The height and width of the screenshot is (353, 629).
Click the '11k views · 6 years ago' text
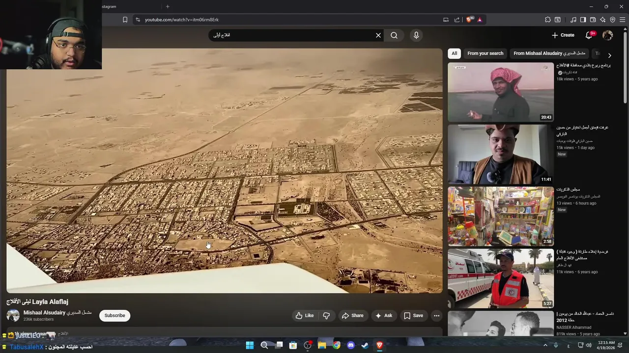(577, 272)
